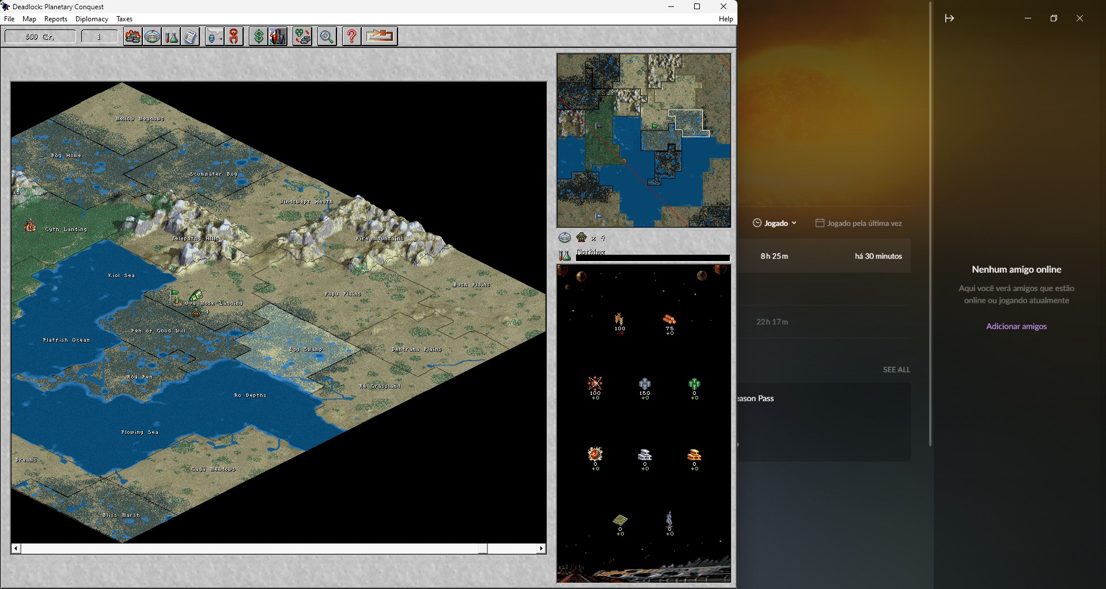Select the Telepathy Hills territory label

[x=195, y=239]
